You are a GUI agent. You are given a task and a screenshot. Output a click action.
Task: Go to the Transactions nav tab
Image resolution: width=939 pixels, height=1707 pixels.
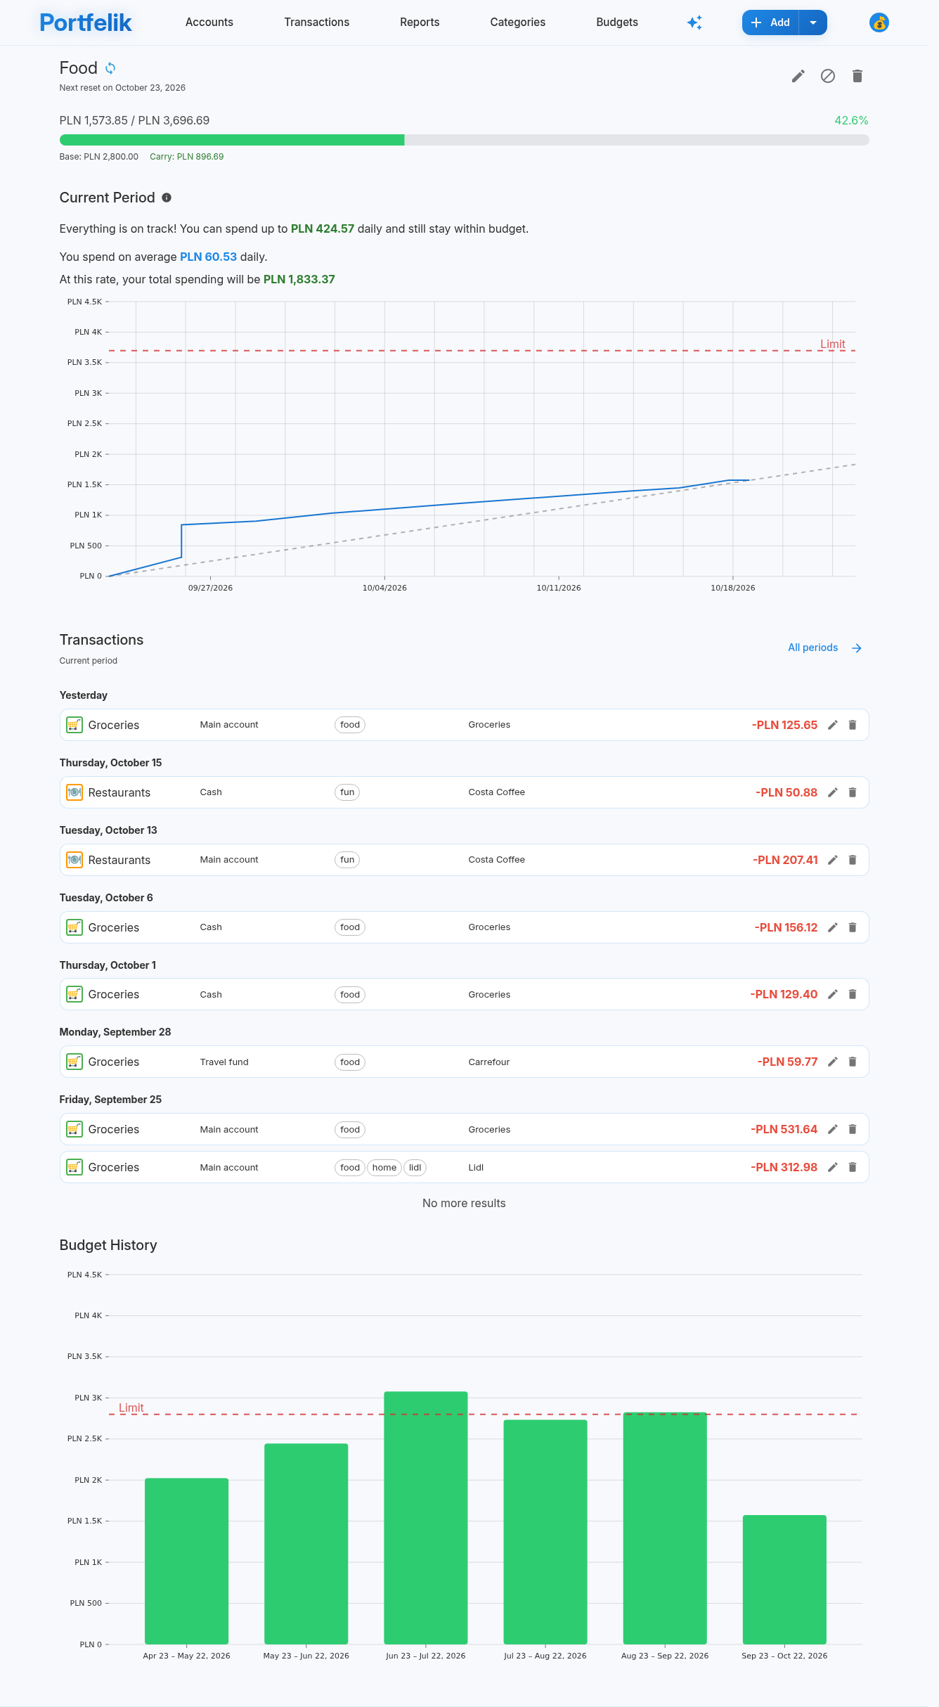click(x=316, y=22)
